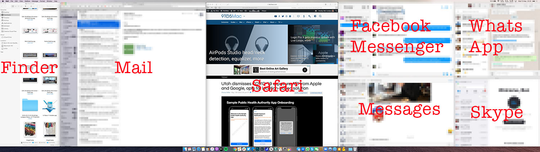The height and width of the screenshot is (152, 540).
Task: Open Trash in the Dock
Action: [355, 149]
